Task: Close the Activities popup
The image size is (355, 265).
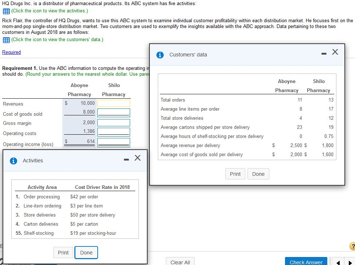Action: tap(137, 158)
